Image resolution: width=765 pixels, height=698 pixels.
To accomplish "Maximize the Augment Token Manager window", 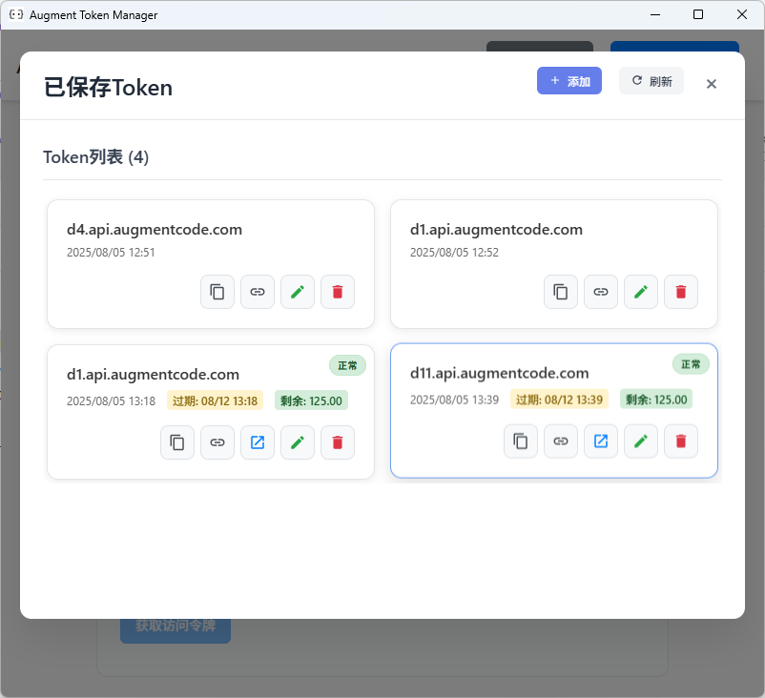I will [697, 14].
